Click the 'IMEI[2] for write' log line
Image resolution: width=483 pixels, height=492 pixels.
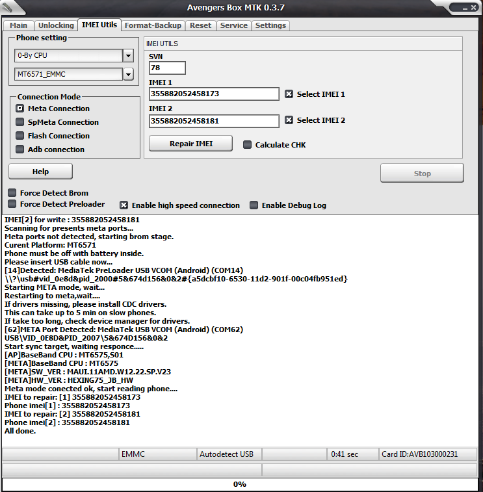tap(72, 220)
